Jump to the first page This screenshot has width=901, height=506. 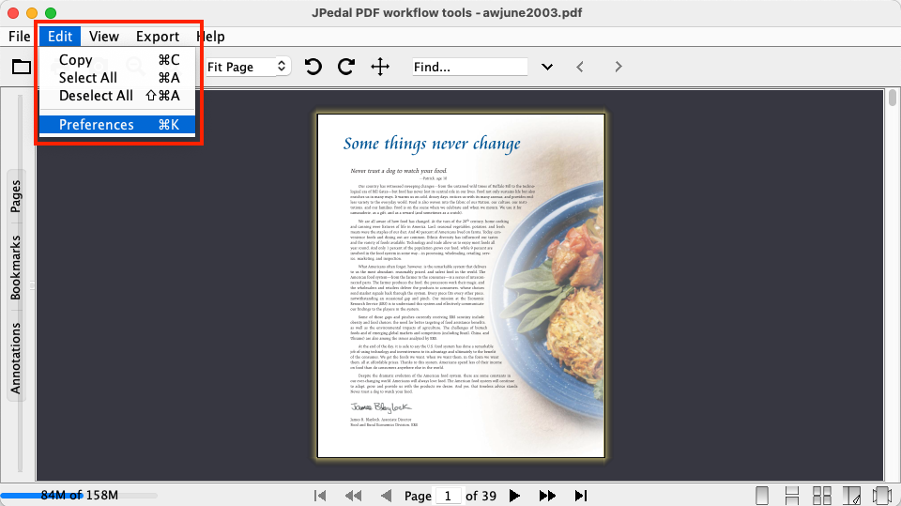pos(320,496)
